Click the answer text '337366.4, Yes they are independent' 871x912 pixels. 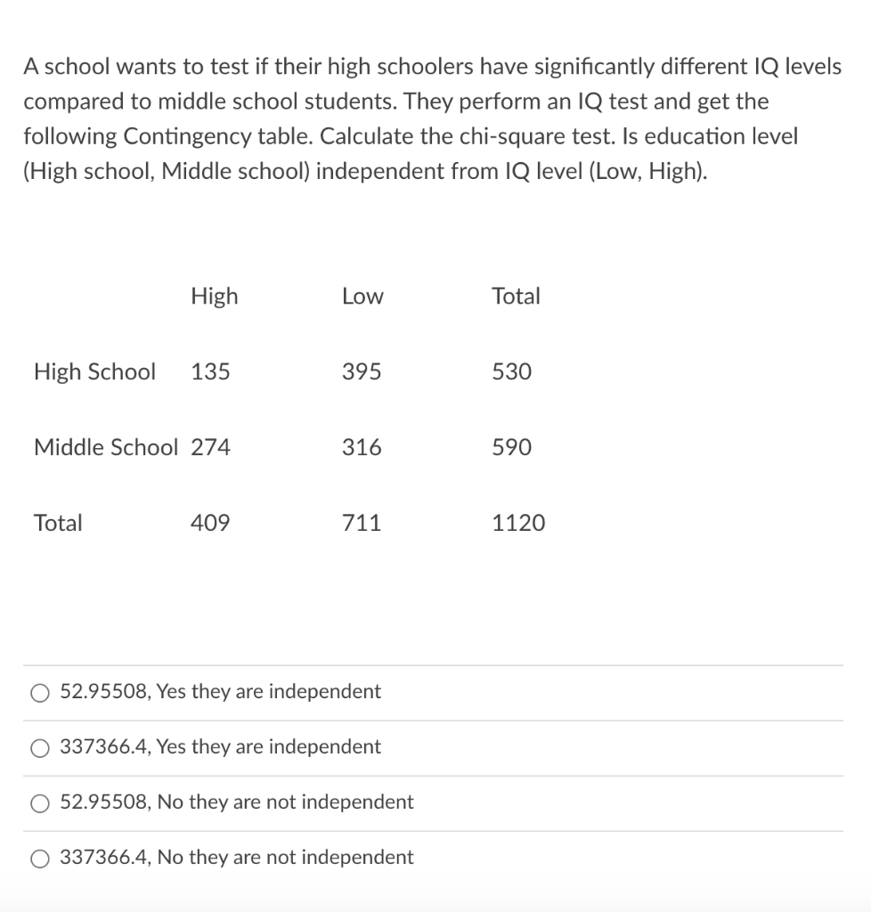[220, 747]
